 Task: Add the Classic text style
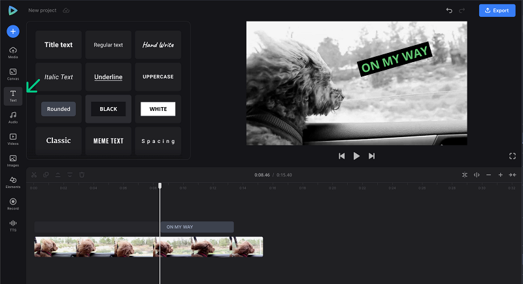(x=59, y=141)
